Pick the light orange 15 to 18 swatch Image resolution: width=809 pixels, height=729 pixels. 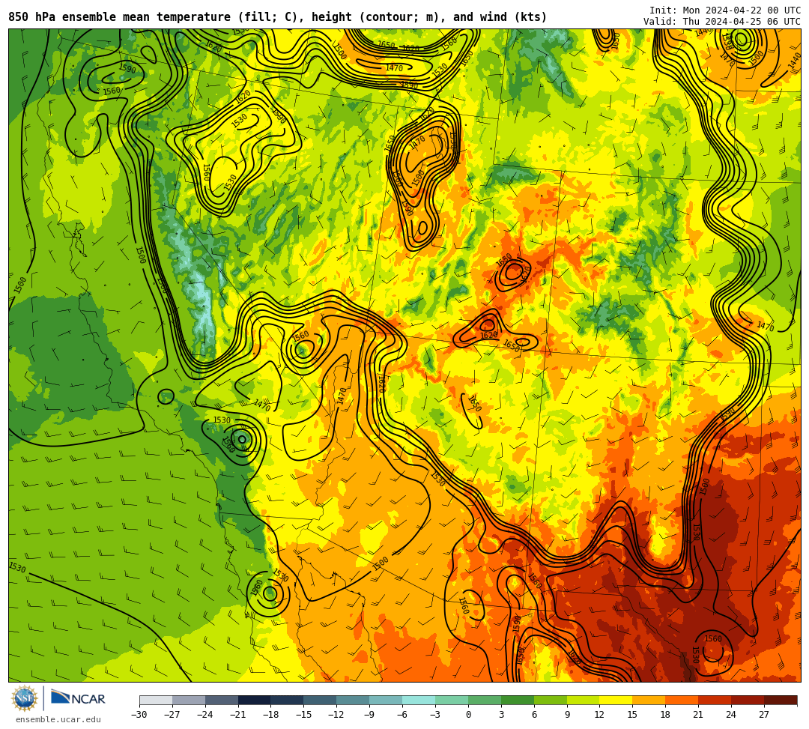tap(649, 700)
